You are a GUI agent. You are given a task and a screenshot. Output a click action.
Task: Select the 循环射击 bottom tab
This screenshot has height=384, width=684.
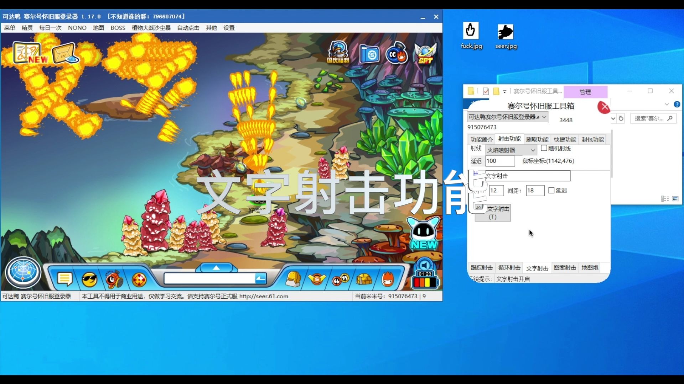509,267
